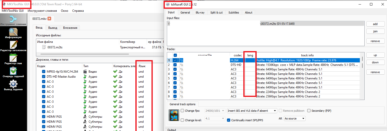Enable the Change fps checkbox
The height and width of the screenshot is (131, 387).
[182, 111]
